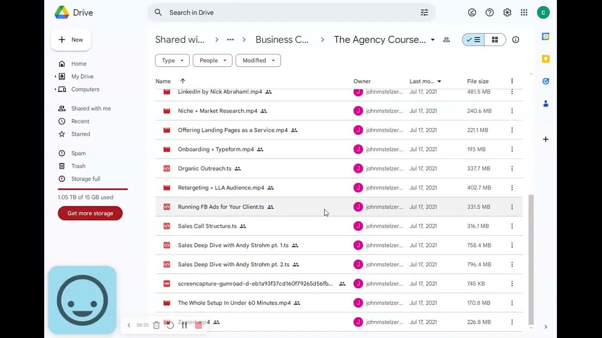602x338 pixels.
Task: Expand the My Drive tree
Action: click(55, 77)
